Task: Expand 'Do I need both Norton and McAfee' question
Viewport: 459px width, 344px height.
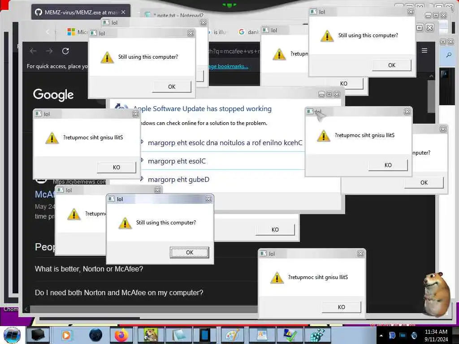Action: 119,292
